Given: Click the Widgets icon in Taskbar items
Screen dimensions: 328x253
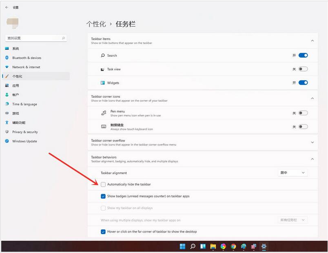Looking at the screenshot, I should [x=103, y=83].
